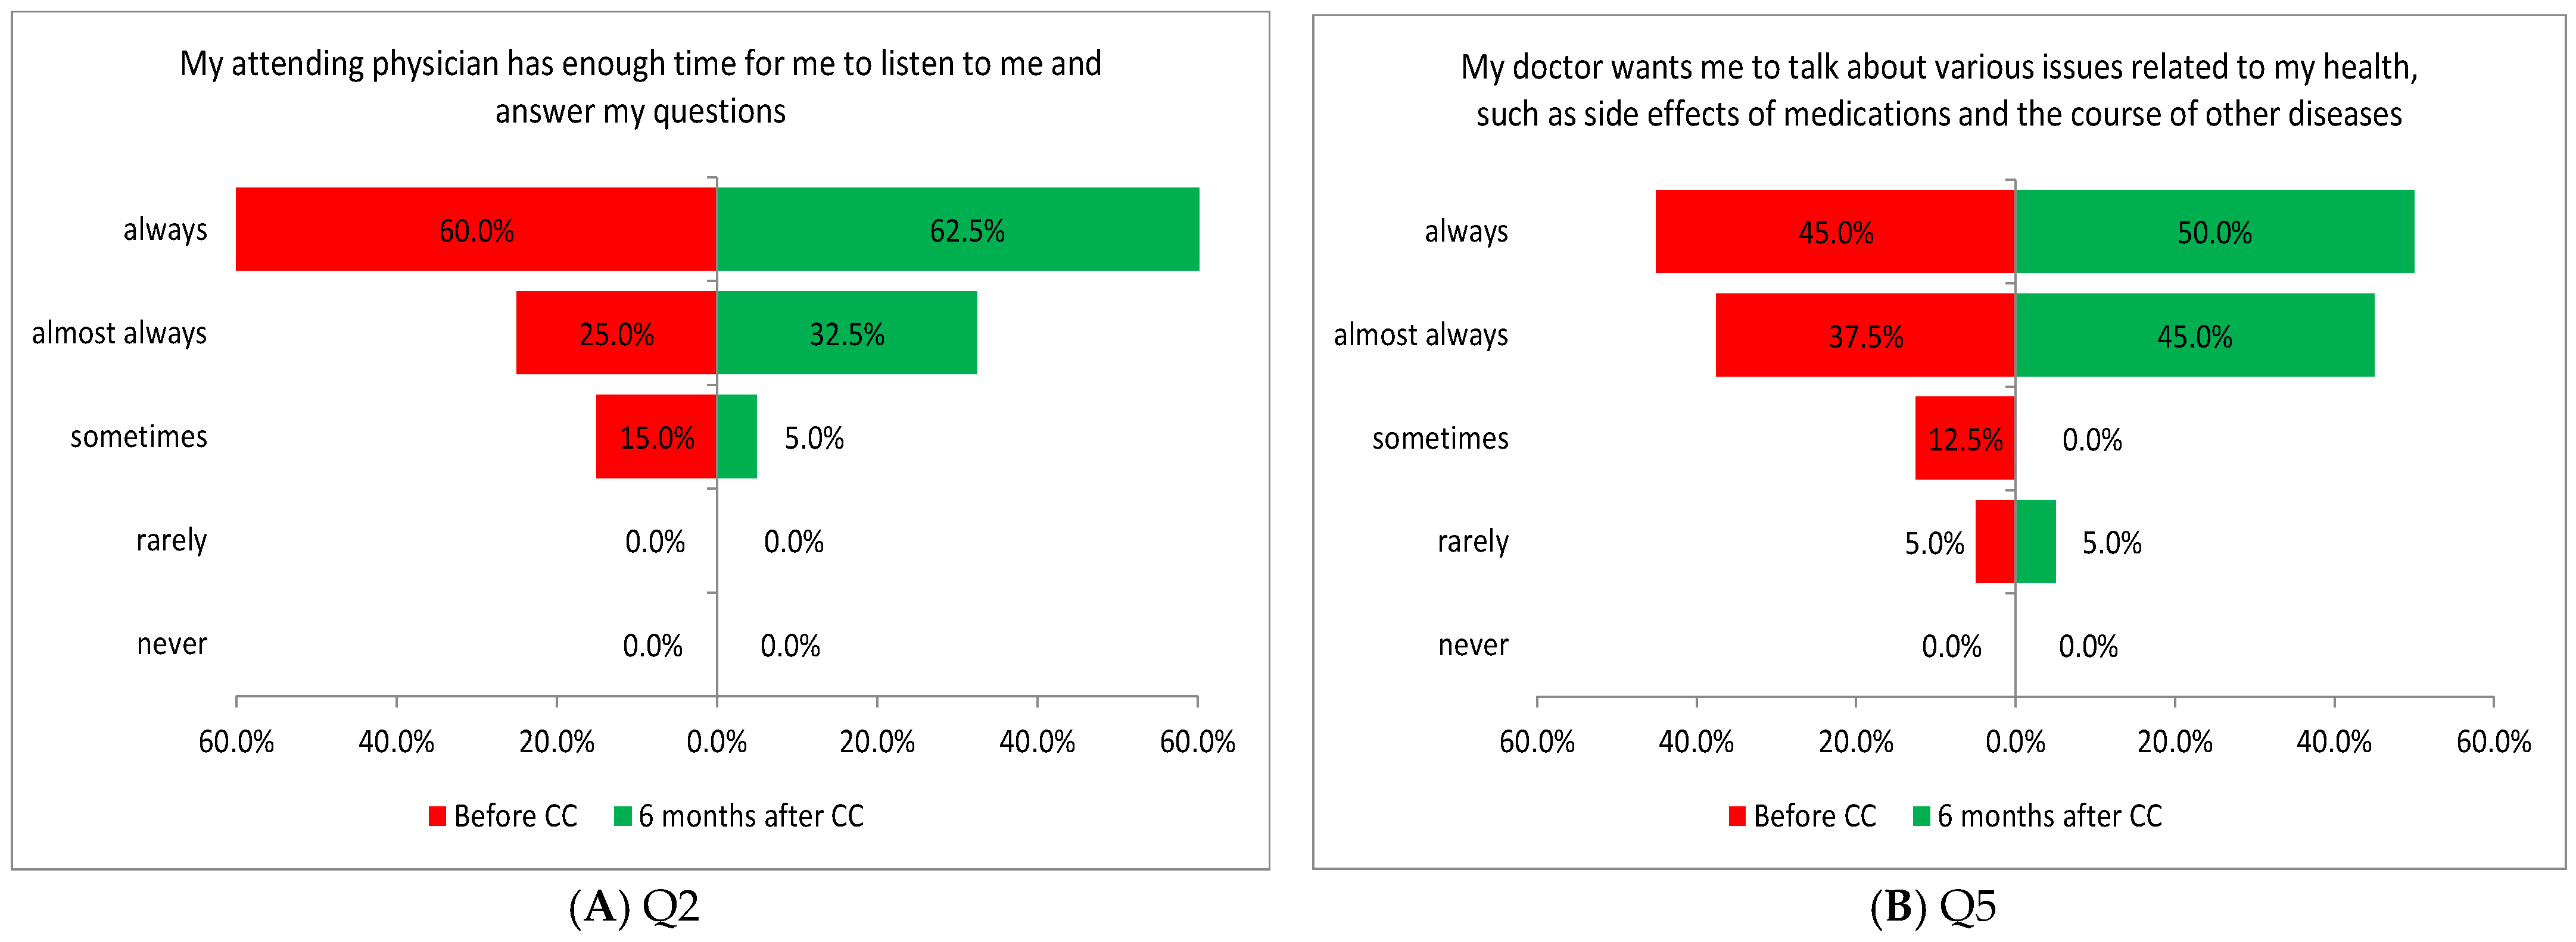2576x942 pixels.
Task: Click the "6 months after CC" legend text in Q5
Action: (2049, 816)
